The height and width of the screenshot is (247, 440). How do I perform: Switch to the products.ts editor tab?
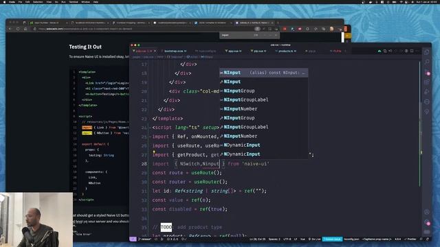tap(286, 51)
